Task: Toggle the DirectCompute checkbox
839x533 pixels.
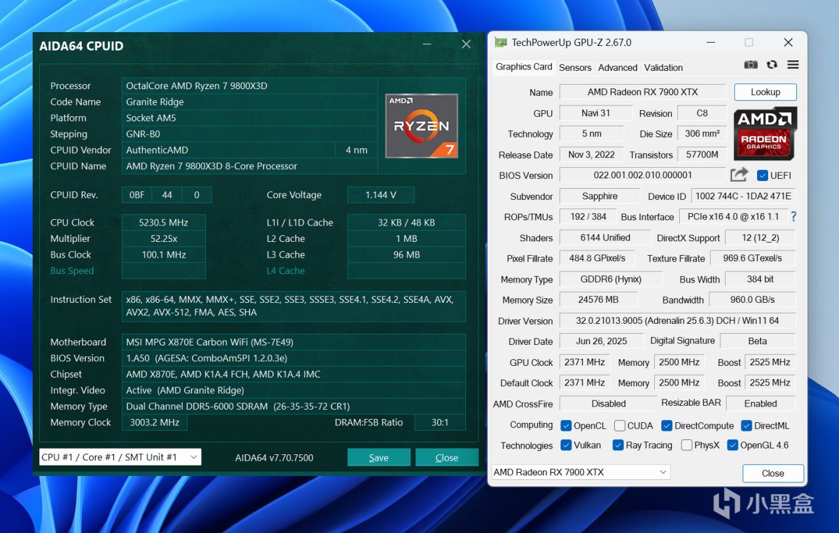Action: (x=667, y=425)
